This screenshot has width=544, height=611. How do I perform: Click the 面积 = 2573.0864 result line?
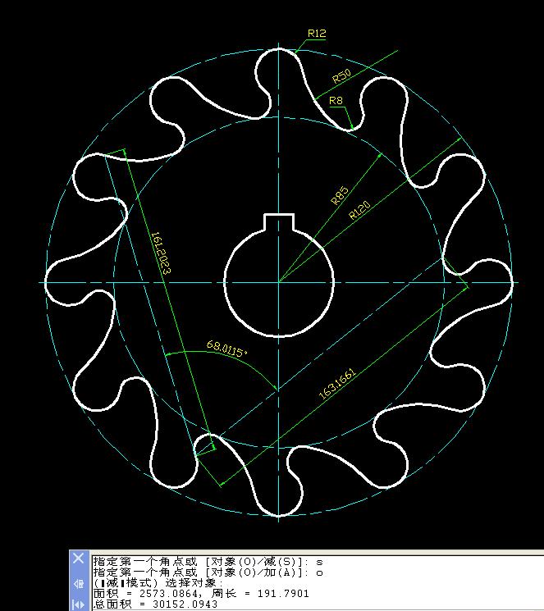coord(201,594)
